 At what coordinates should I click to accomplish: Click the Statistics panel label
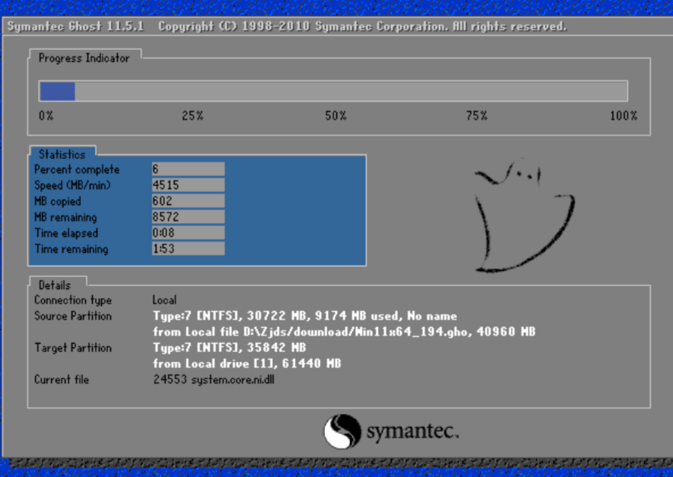62,155
